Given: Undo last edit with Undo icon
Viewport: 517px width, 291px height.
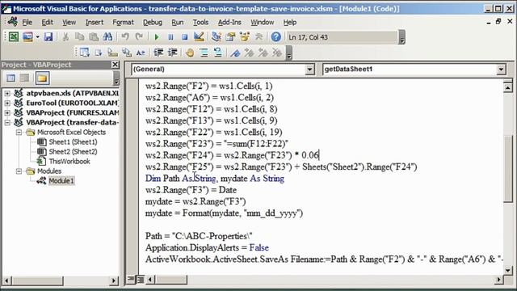Looking at the screenshot, I should tap(125, 37).
